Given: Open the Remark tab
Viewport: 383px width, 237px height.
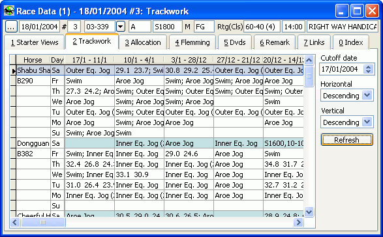Looking at the screenshot, I should click(275, 42).
